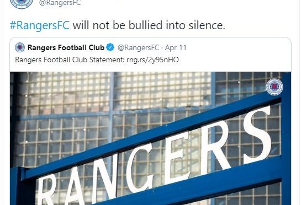Click the blue verified checkmark badge

(110, 47)
